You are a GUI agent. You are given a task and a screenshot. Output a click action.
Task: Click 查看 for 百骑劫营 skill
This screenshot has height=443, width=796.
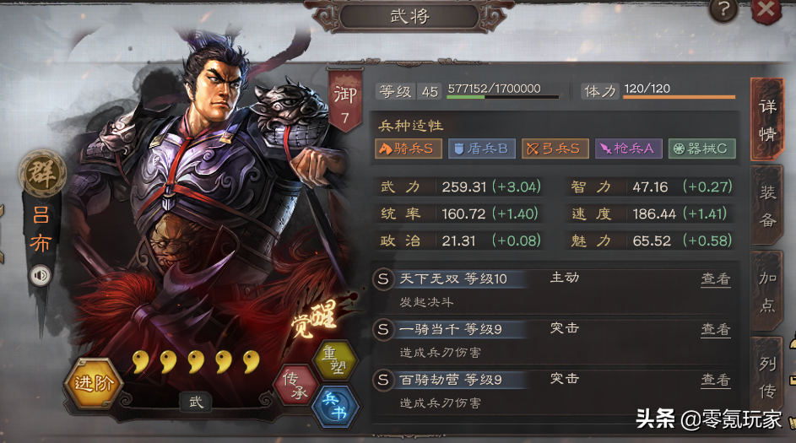(716, 380)
